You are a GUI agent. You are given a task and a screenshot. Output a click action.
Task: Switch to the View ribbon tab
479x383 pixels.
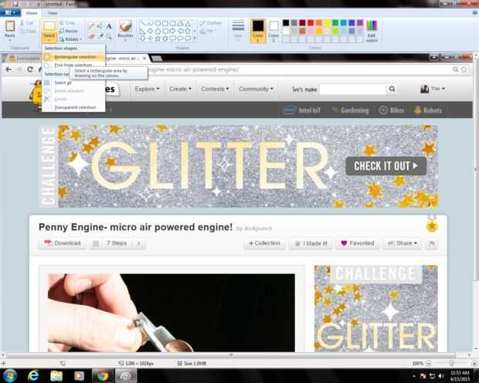point(53,13)
